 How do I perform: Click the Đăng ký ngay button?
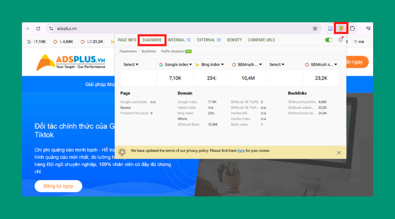click(59, 186)
